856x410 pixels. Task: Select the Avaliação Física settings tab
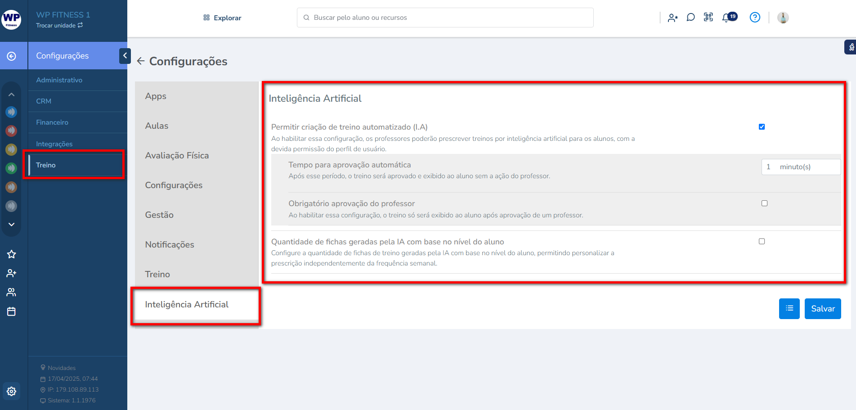[177, 156]
